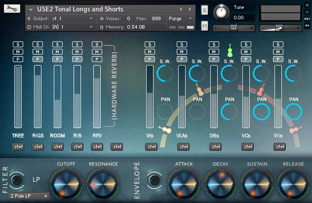This screenshot has height=203, width=312.
Task: Expand the instrument name dropdown arrow
Action: [31, 9]
